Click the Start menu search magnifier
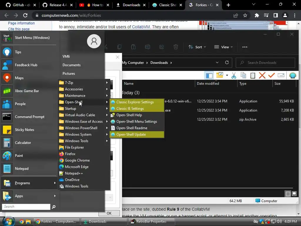The width and height of the screenshot is (301, 226). tap(54, 207)
